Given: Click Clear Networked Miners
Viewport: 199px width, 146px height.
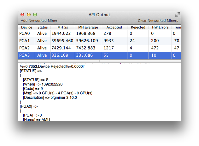Looking at the screenshot, I should pos(158,21).
